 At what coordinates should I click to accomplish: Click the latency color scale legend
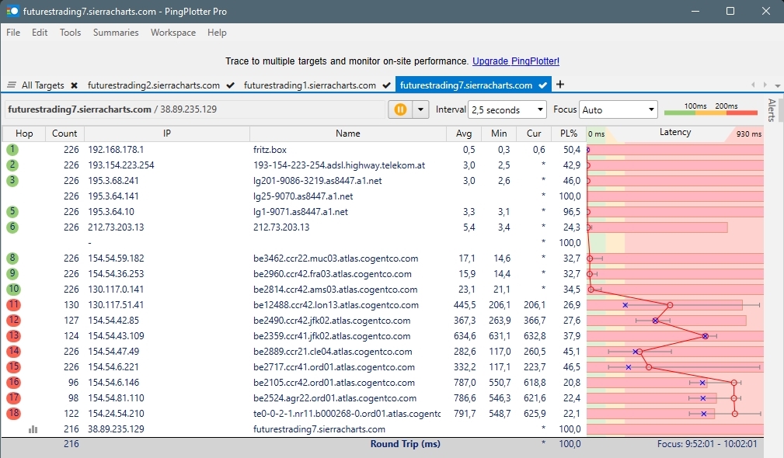[710, 110]
